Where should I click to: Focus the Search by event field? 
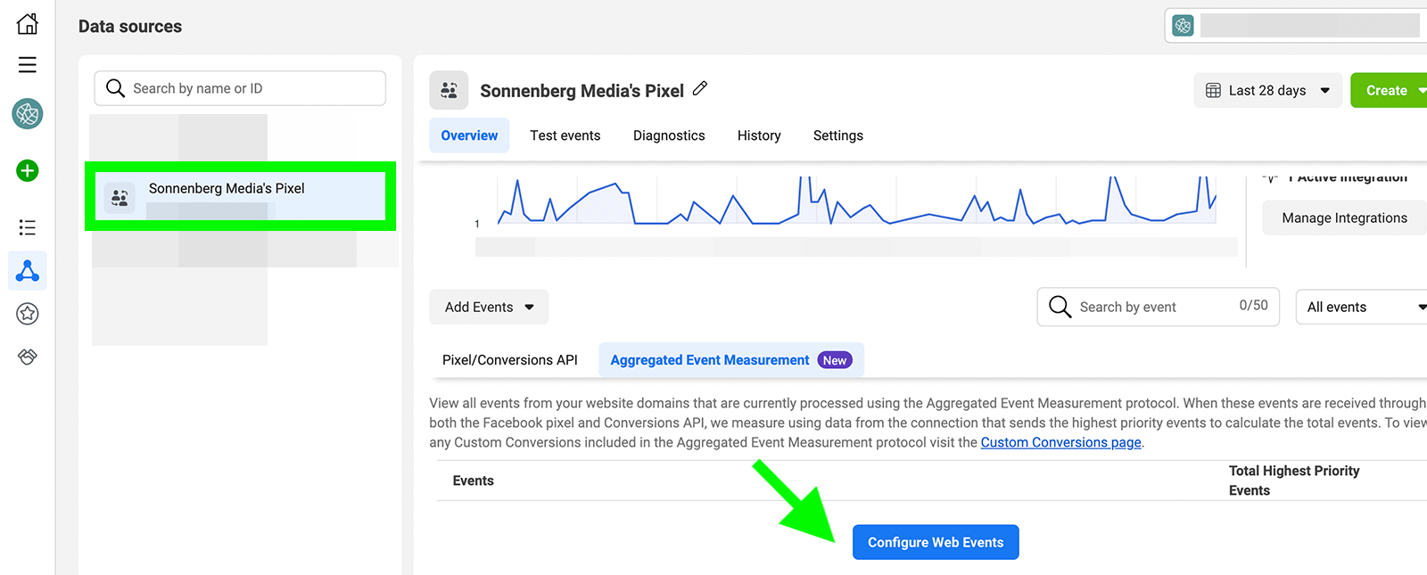[1159, 307]
